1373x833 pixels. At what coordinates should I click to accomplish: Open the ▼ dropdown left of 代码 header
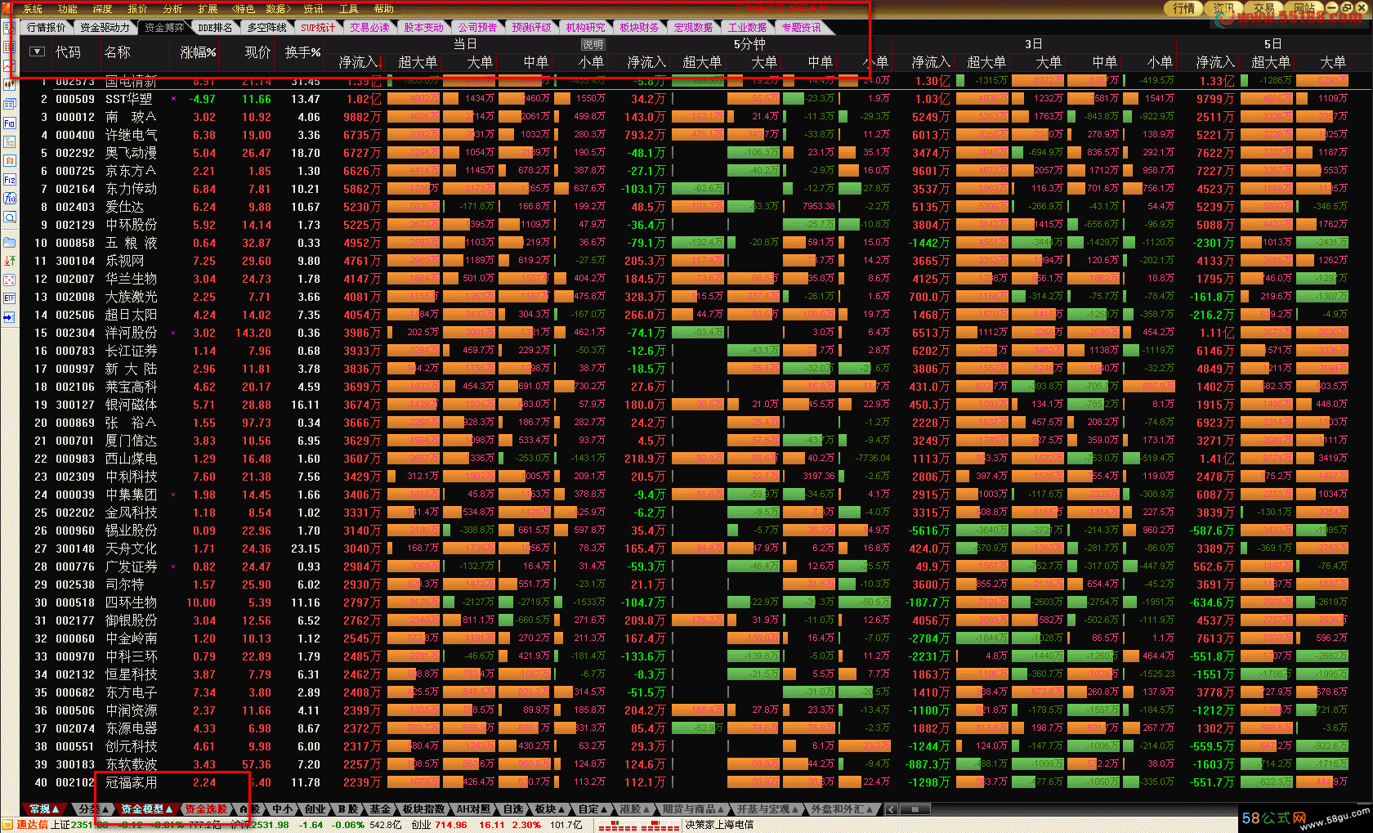[x=37, y=52]
